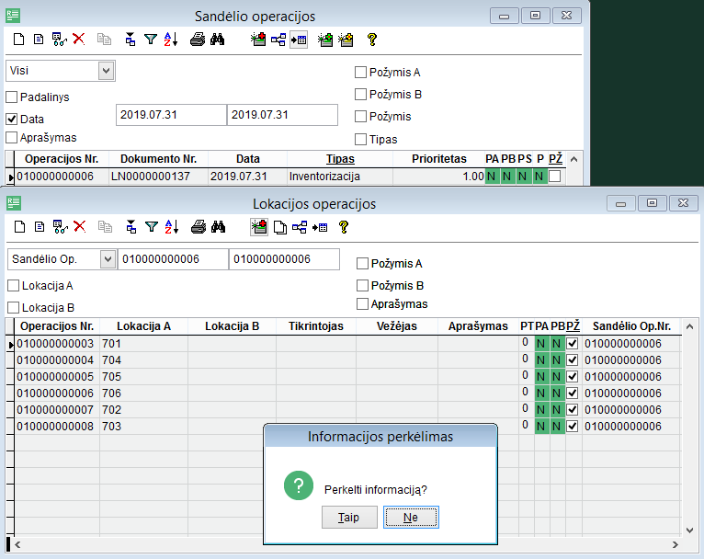Image resolution: width=704 pixels, height=559 pixels.
Task: Toggle PŽ checkbox for operation 010000000004
Action: 573,360
